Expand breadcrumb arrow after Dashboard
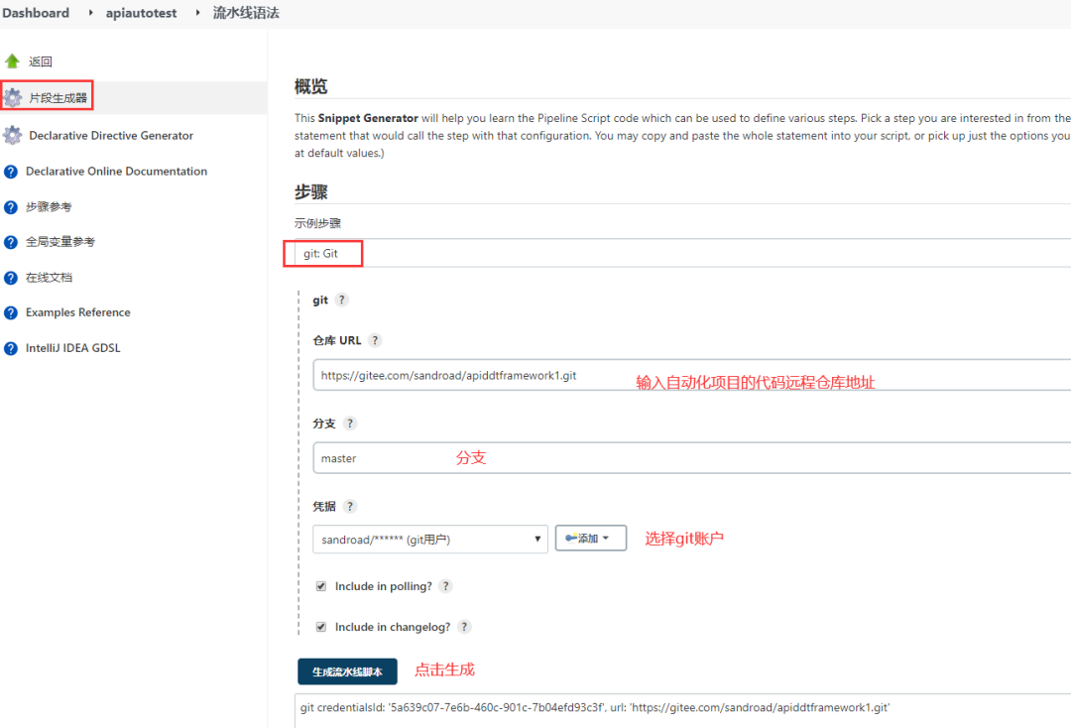1071x728 pixels. 90,12
